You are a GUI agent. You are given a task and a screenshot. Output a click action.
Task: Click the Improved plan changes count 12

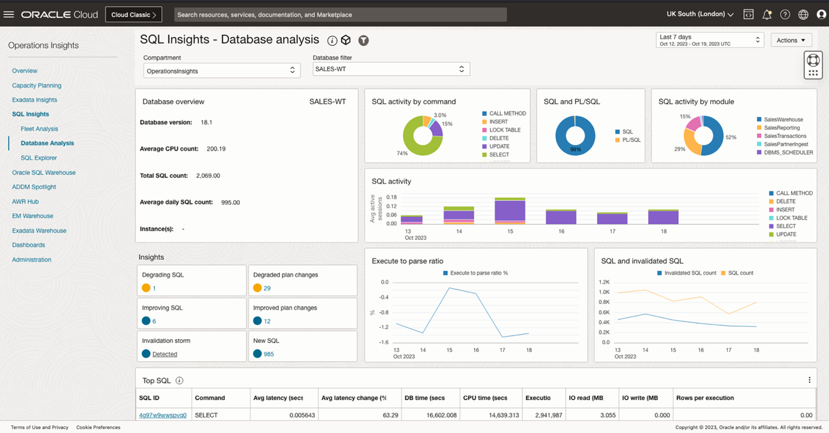tap(267, 321)
